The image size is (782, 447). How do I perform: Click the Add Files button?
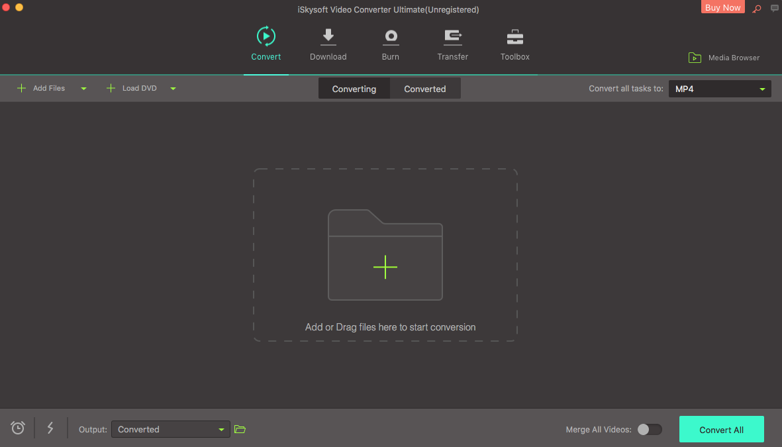point(41,88)
